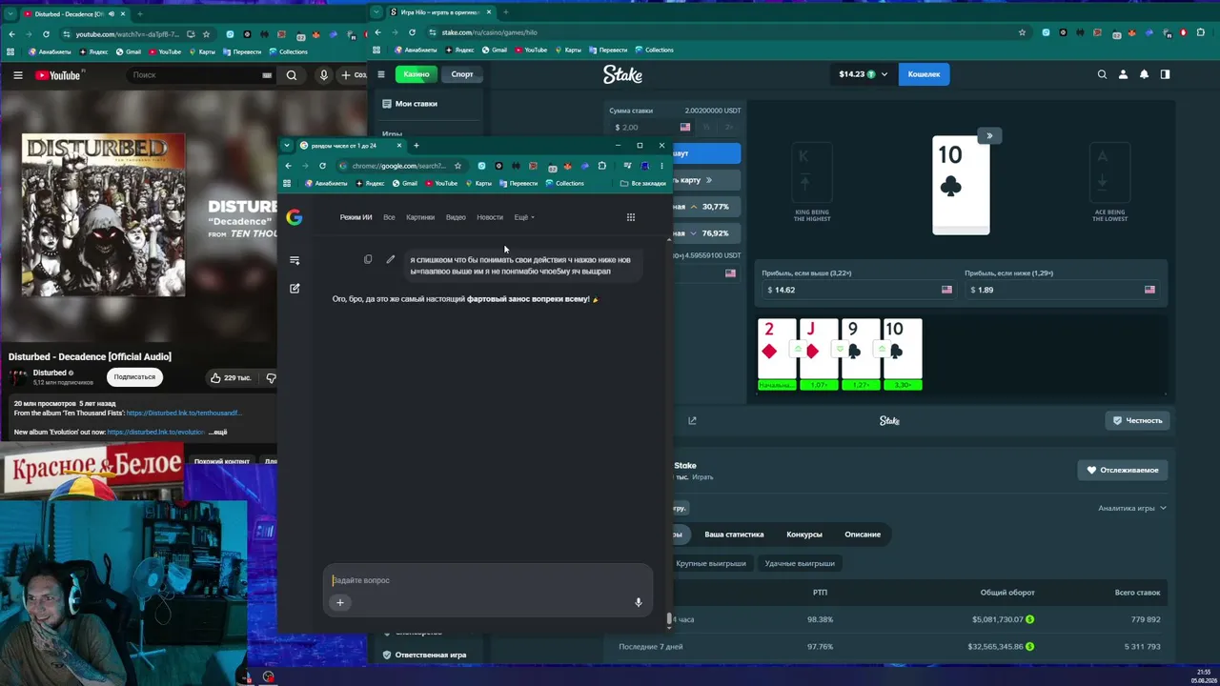
Task: Subscribe to Disturbed with 'Подписаться'
Action: pyautogui.click(x=134, y=377)
